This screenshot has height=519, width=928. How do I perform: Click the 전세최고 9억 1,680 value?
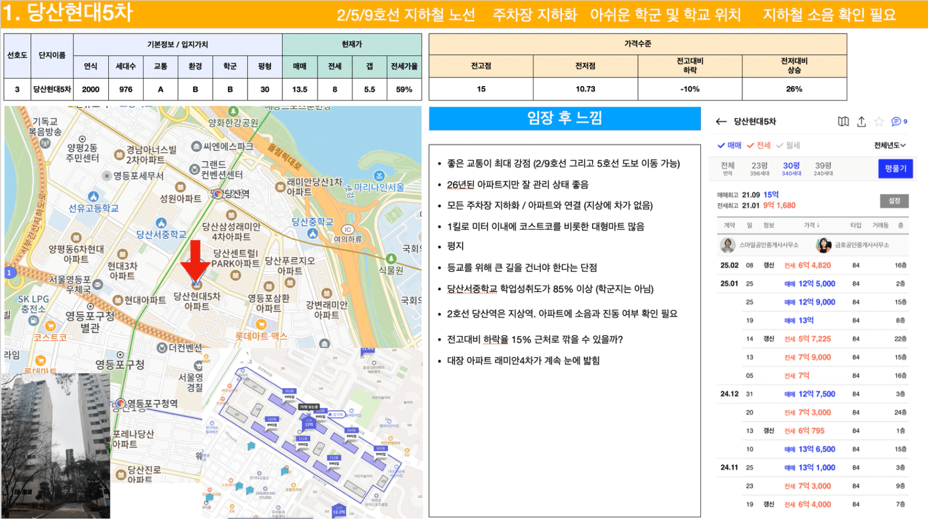point(779,205)
